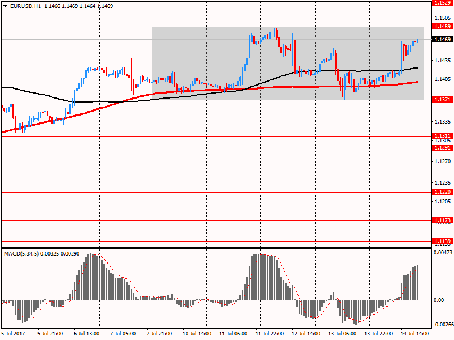Select the 7 Jul 05:00 time axis label
Image resolution: width=454 pixels, height=340 pixels.
[123, 334]
